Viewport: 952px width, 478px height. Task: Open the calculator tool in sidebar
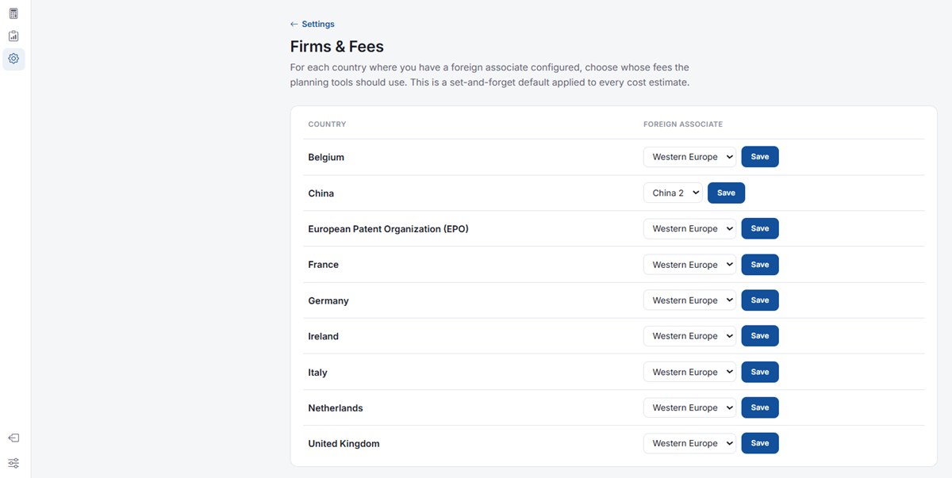click(13, 13)
